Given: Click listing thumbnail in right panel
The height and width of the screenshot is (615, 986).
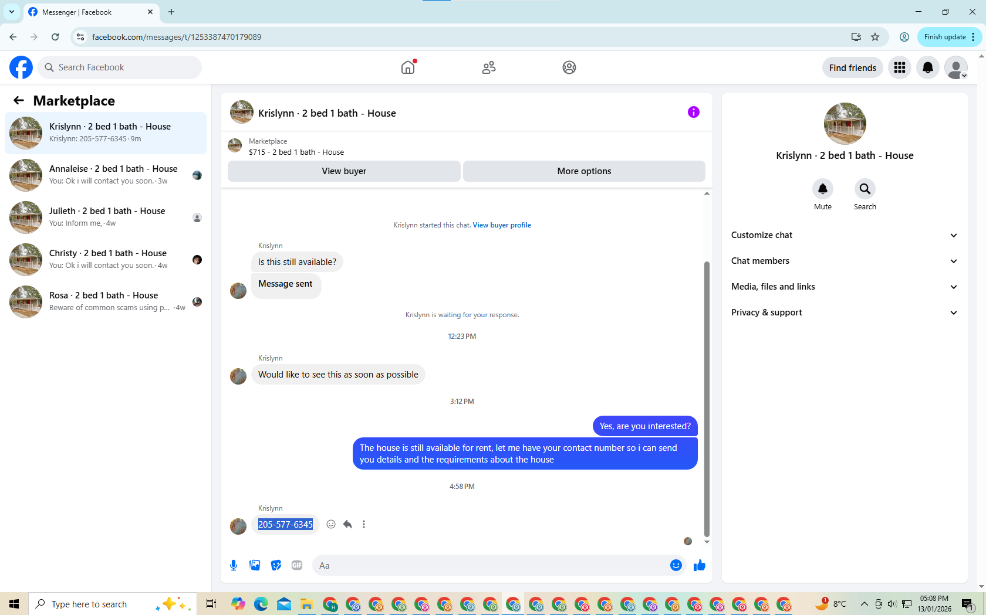Looking at the screenshot, I should tap(845, 124).
